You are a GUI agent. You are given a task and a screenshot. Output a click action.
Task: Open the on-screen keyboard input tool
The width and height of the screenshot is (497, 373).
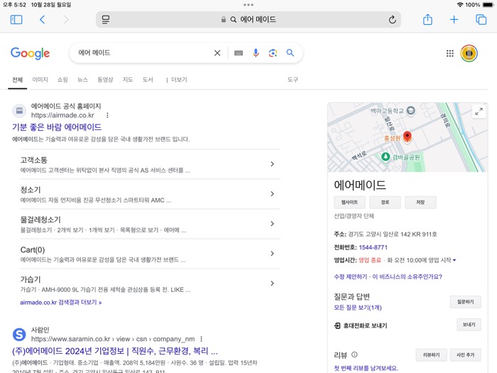coord(239,53)
